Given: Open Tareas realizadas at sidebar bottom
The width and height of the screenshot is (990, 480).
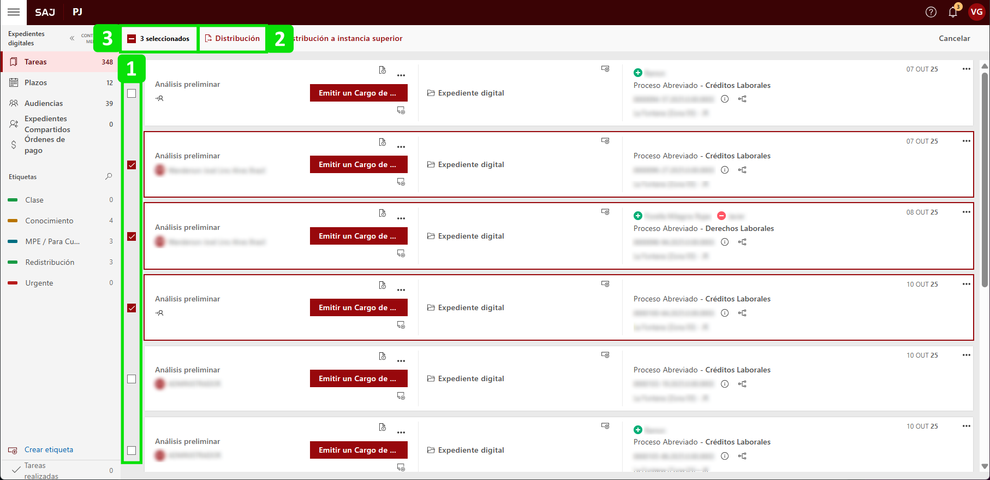Looking at the screenshot, I should pos(61,470).
